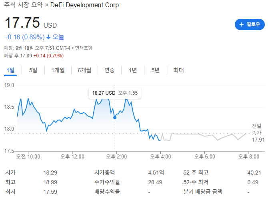The height and width of the screenshot is (199, 268).
Task: Click the blue data point on the chart
Action: 115,118
